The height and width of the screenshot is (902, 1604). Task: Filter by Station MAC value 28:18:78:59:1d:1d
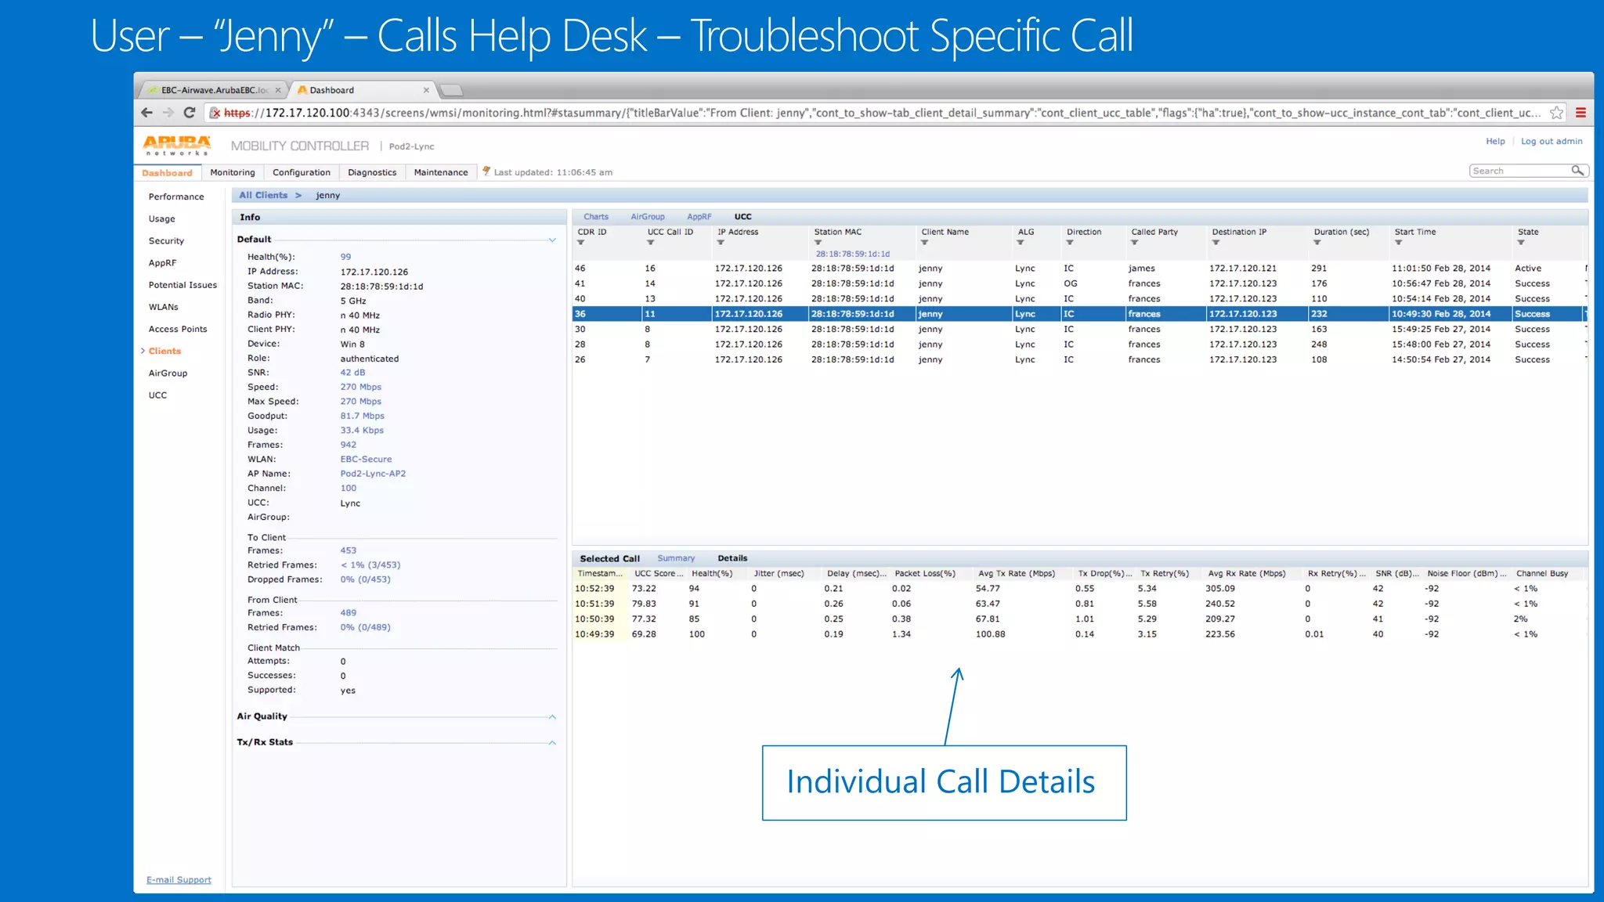(x=852, y=254)
